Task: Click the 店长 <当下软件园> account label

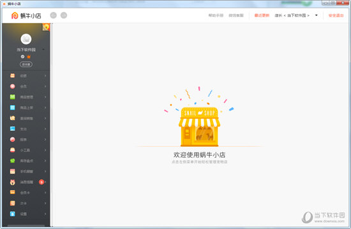Action: coord(292,15)
